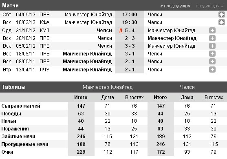Click plus icon for 18/09/11 match
The width and height of the screenshot is (227, 159).
pyautogui.click(x=212, y=54)
